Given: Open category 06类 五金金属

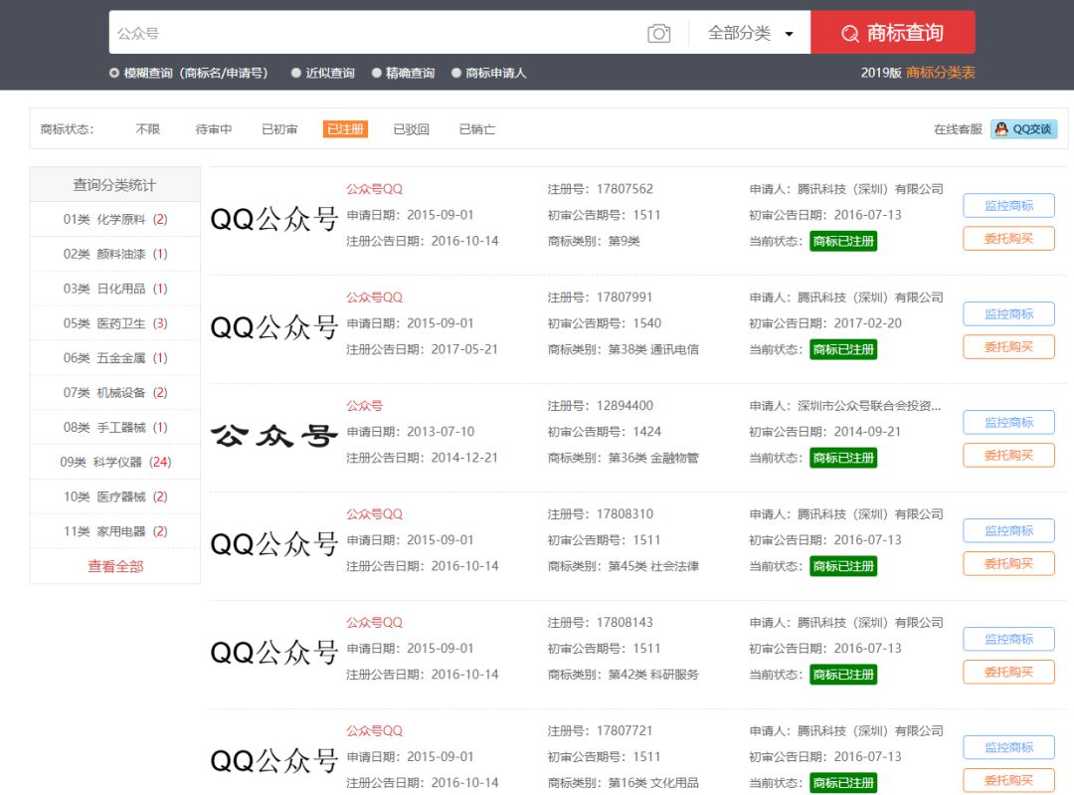Looking at the screenshot, I should pyautogui.click(x=115, y=358).
